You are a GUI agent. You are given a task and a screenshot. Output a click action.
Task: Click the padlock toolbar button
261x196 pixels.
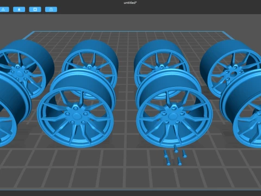point(51,9)
